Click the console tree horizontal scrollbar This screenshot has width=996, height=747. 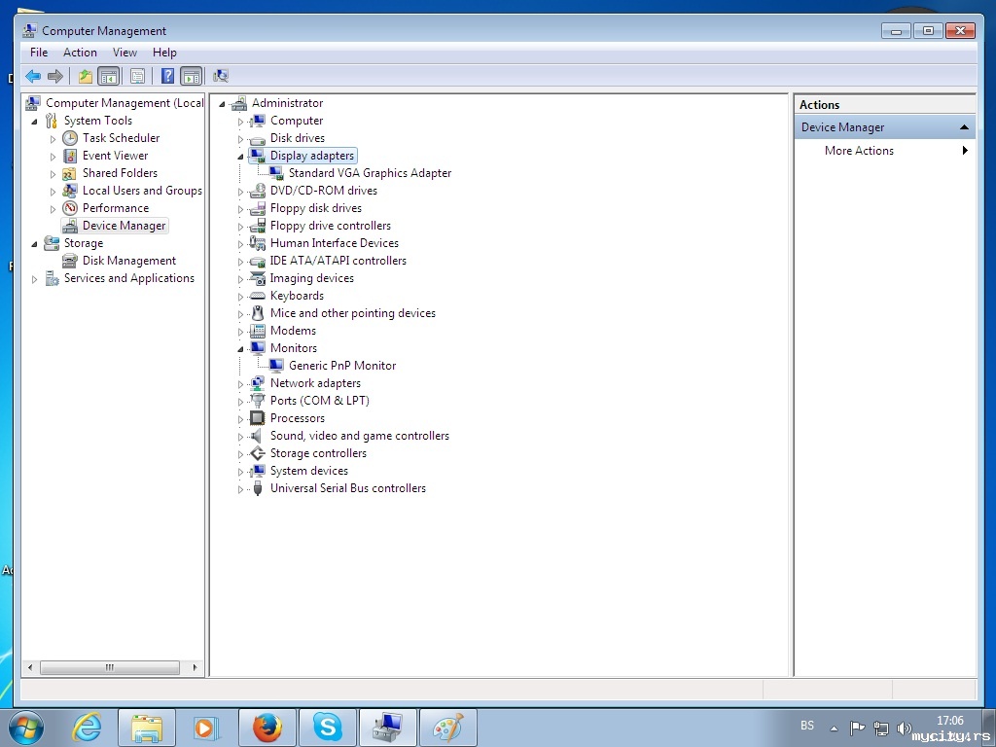[109, 667]
